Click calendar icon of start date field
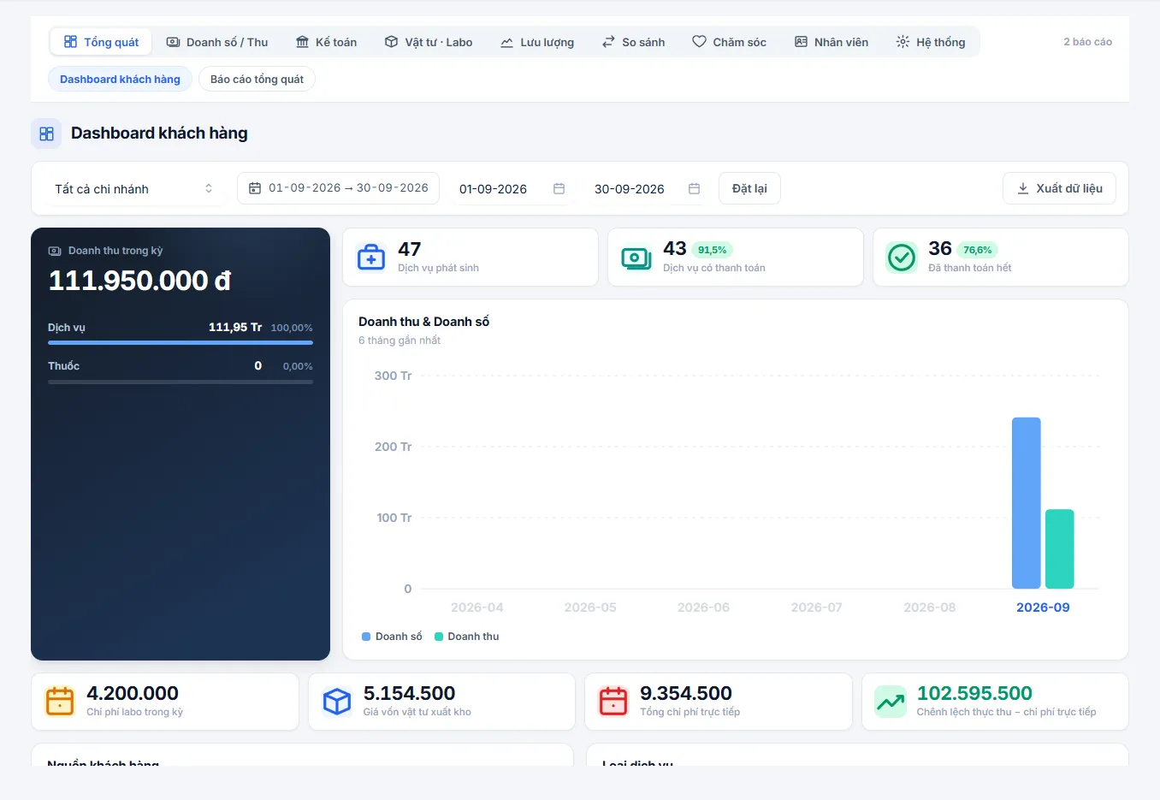This screenshot has width=1160, height=800. pyautogui.click(x=559, y=188)
